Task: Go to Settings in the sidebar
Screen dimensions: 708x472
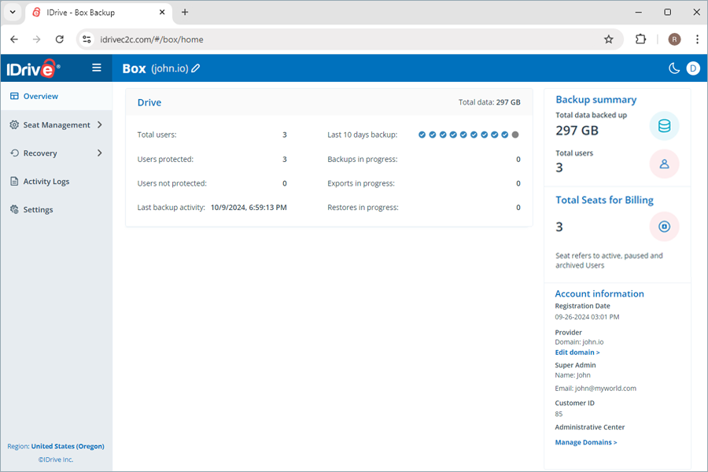Action: coord(38,210)
